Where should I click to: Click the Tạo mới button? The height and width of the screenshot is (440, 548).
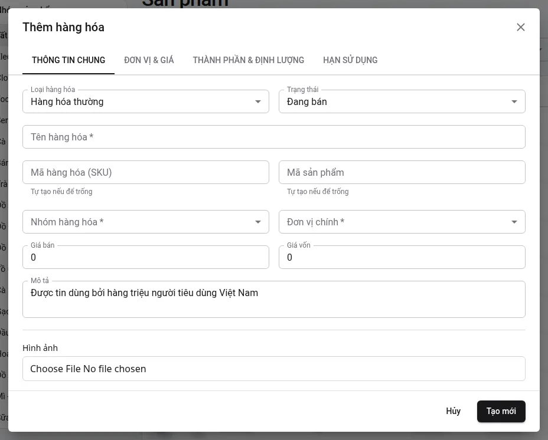[x=501, y=411]
